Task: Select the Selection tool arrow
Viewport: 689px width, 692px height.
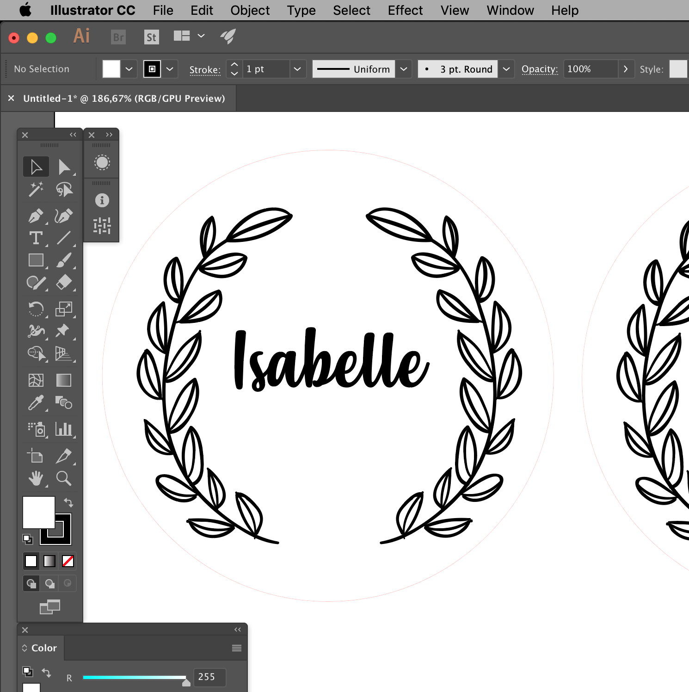Action: click(x=36, y=167)
